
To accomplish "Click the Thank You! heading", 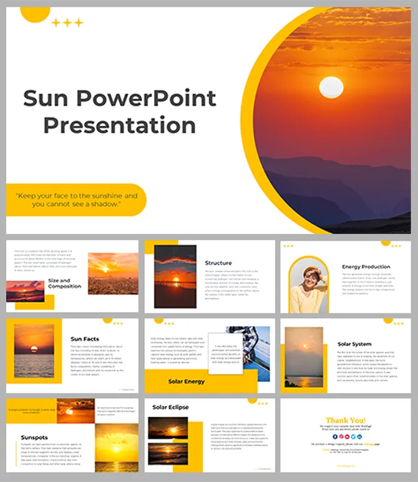I will coord(346,420).
